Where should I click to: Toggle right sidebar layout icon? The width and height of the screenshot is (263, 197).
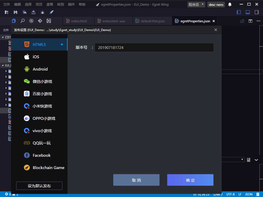(x=257, y=12)
